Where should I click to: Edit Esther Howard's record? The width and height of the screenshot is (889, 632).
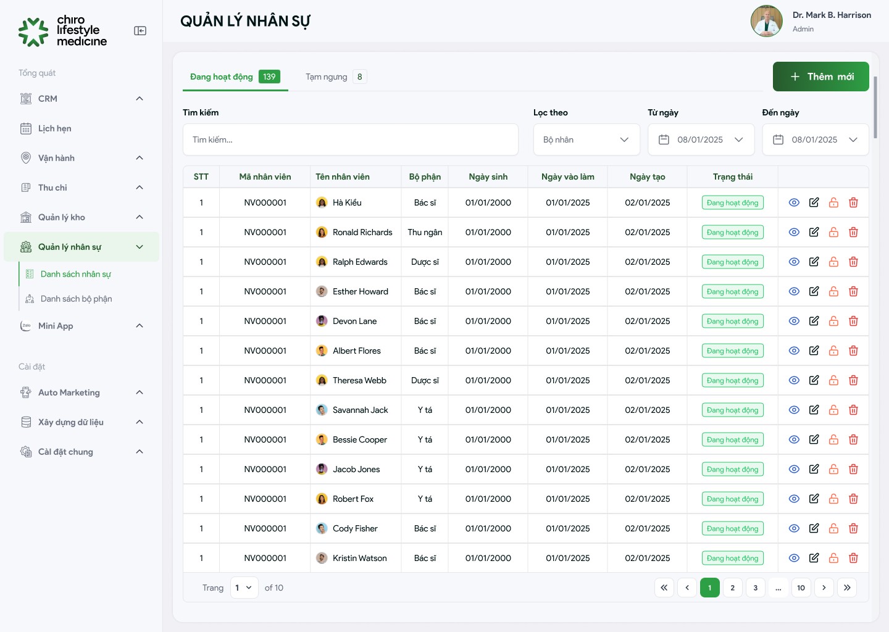814,291
